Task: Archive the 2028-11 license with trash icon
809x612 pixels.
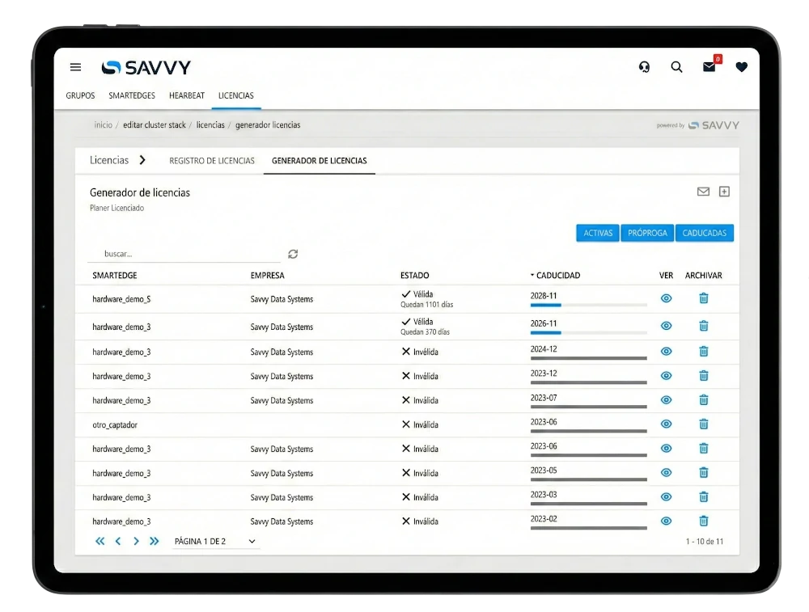Action: (x=703, y=298)
